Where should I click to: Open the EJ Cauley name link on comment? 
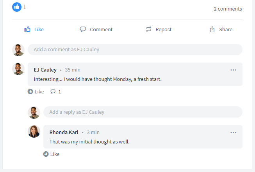pyautogui.click(x=45, y=70)
